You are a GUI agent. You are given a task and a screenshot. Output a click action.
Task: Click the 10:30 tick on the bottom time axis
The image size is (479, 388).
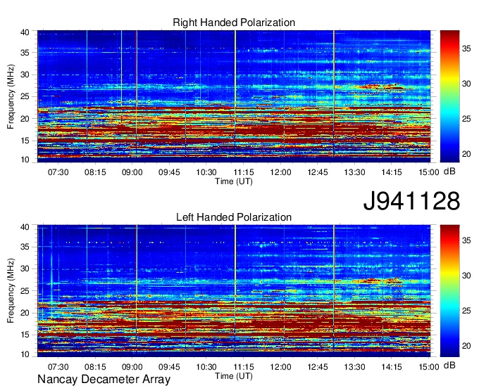click(x=206, y=367)
